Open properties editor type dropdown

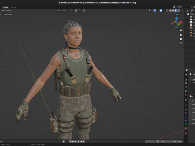click(187, 70)
